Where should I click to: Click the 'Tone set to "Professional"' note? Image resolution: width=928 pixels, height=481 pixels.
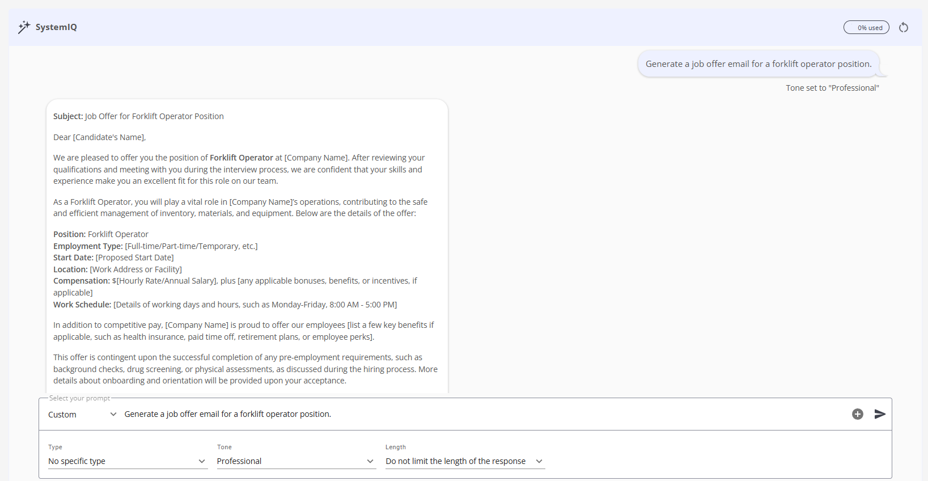[x=832, y=88]
